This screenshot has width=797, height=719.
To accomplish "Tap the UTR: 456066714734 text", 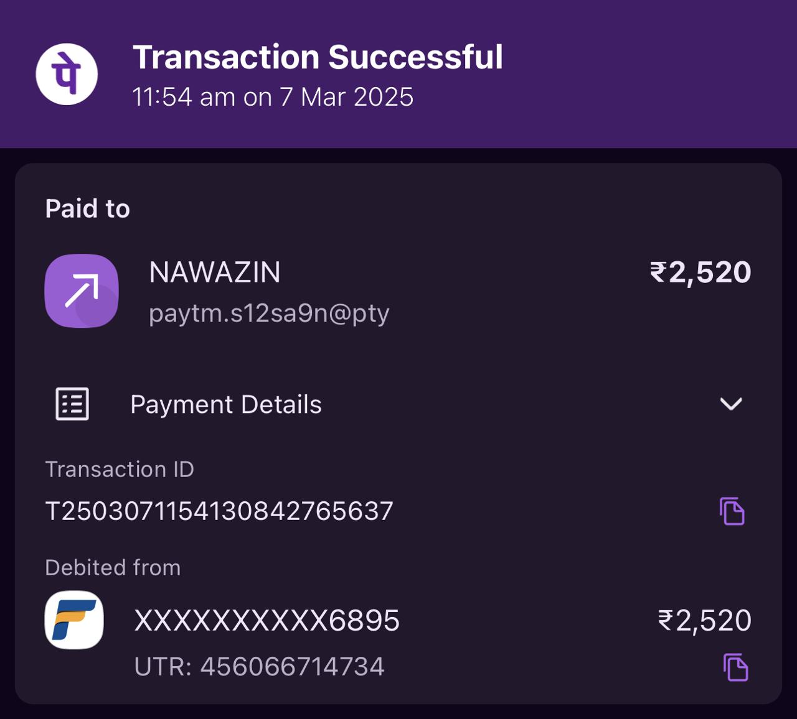I will coord(260,667).
